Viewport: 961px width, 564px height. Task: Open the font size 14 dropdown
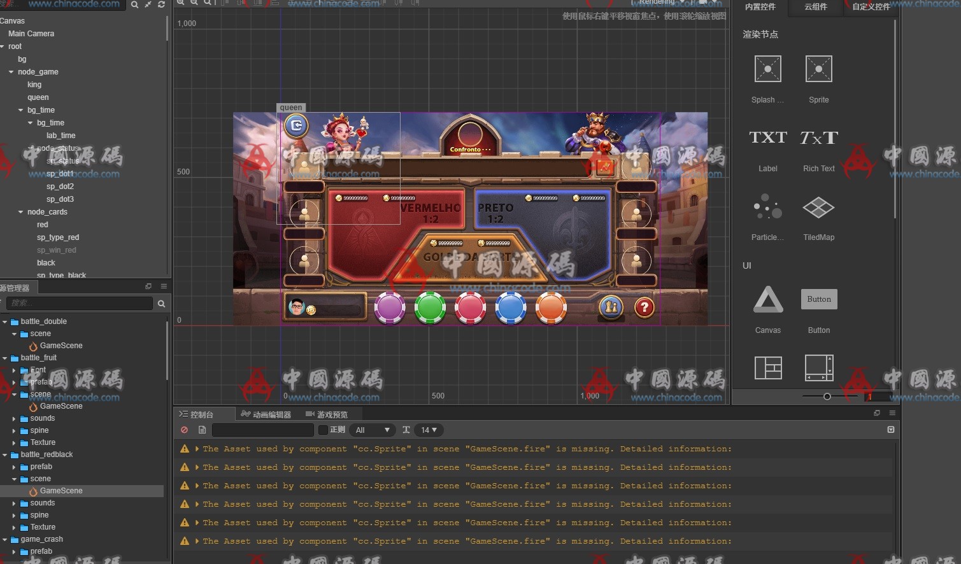(x=429, y=430)
